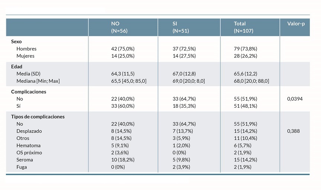Select the Total (N=107) column header
The width and height of the screenshot is (321, 190).
243,27
